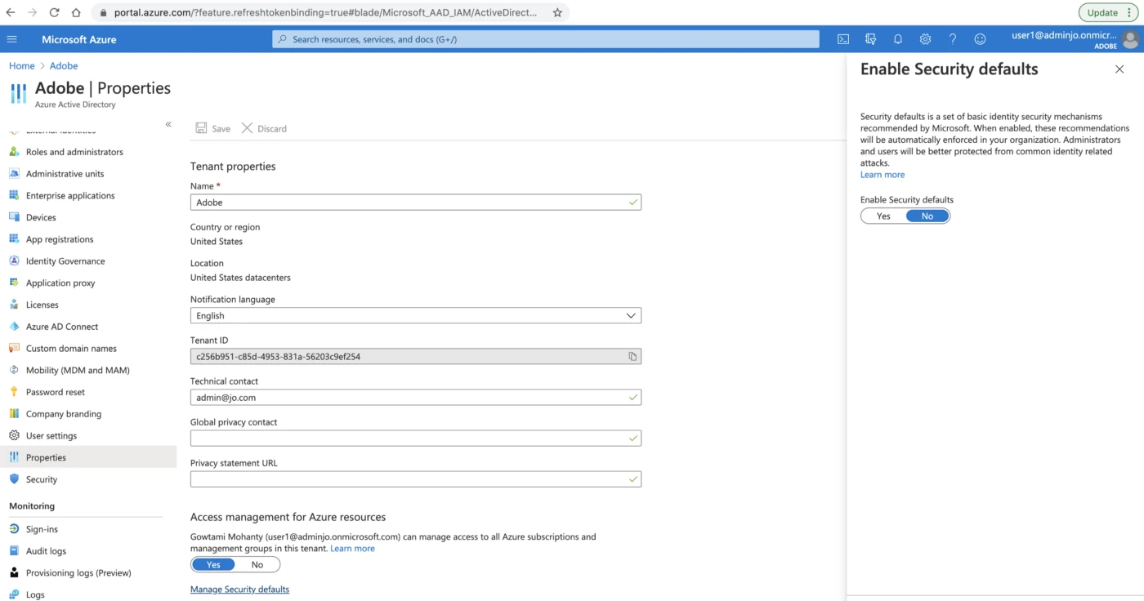Click the Discard X icon
1144x601 pixels.
[x=247, y=128]
